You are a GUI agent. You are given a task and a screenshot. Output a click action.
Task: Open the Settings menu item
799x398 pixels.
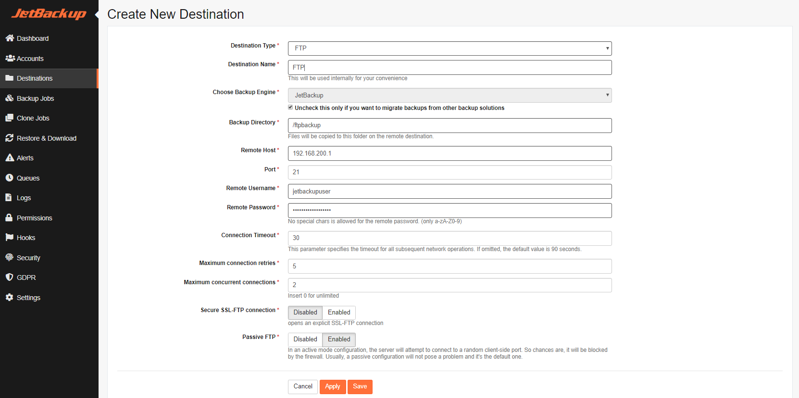click(x=49, y=298)
